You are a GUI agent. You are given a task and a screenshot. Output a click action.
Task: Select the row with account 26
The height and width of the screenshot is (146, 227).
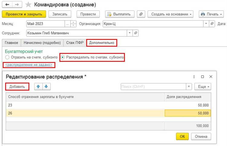(108, 113)
